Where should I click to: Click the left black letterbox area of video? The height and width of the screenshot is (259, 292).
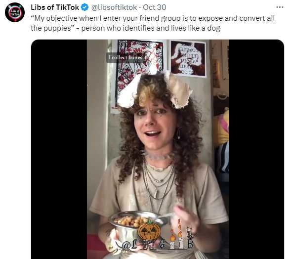pos(59,149)
